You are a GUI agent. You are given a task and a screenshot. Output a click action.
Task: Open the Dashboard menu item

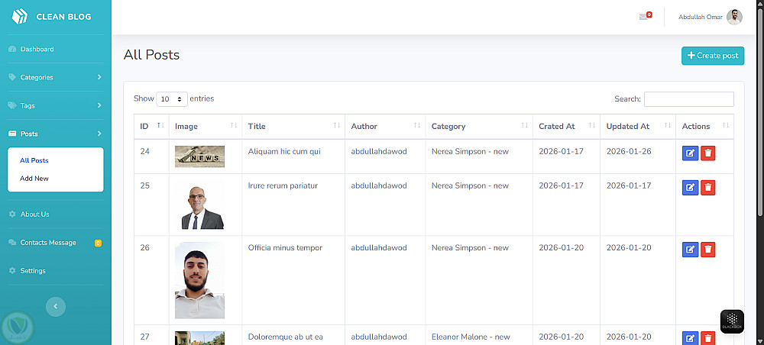(37, 50)
